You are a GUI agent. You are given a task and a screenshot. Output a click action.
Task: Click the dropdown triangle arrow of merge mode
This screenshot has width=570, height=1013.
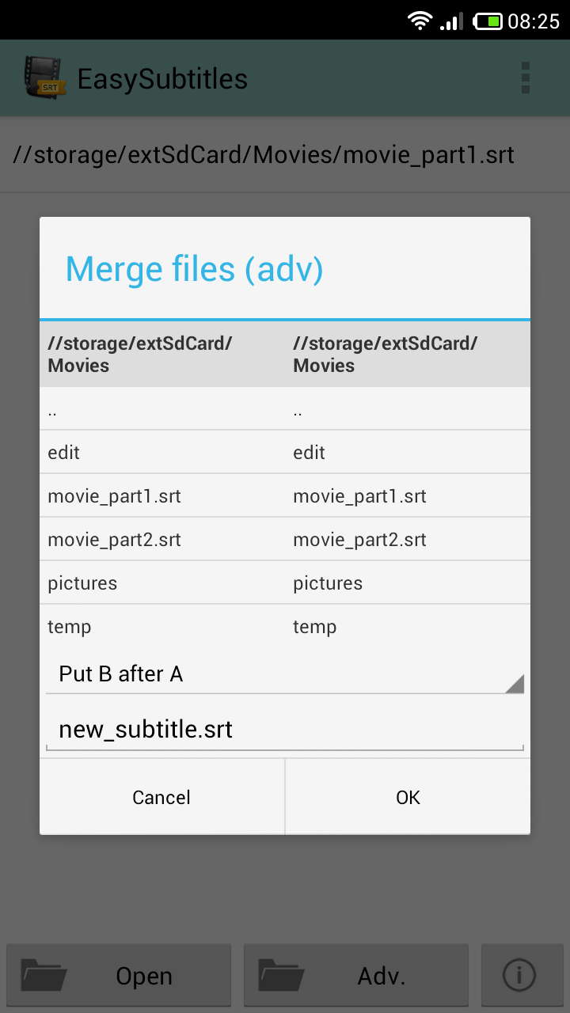[x=514, y=684]
